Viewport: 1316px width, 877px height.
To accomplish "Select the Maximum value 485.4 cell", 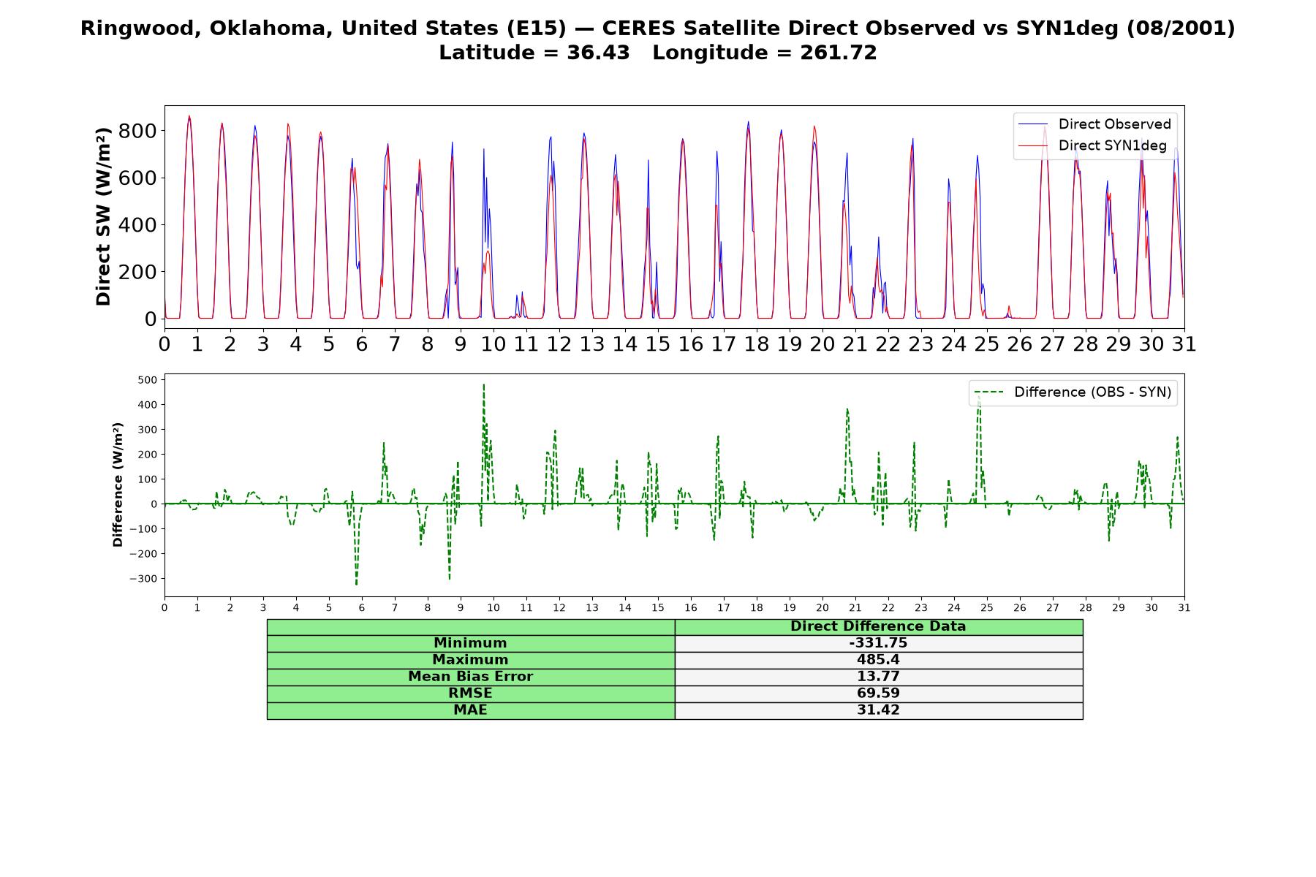I will pos(879,660).
